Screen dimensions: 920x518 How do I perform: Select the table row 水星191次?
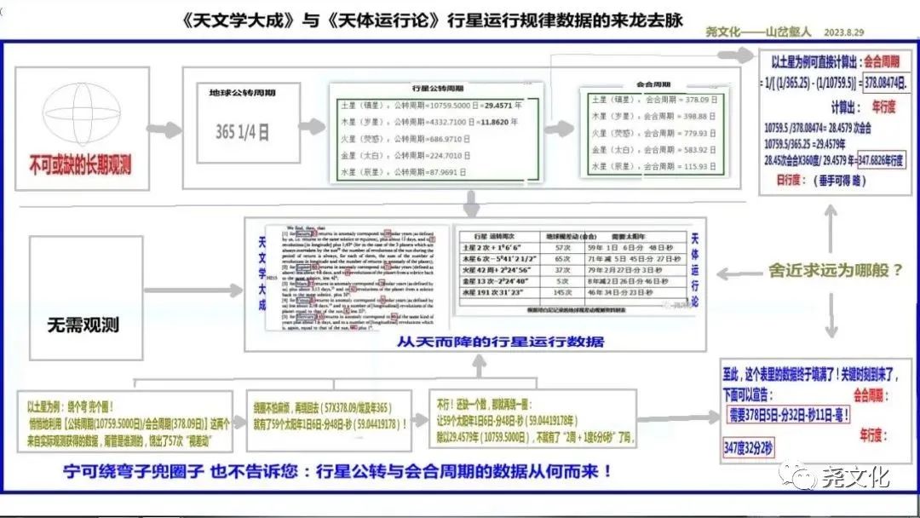(x=573, y=292)
